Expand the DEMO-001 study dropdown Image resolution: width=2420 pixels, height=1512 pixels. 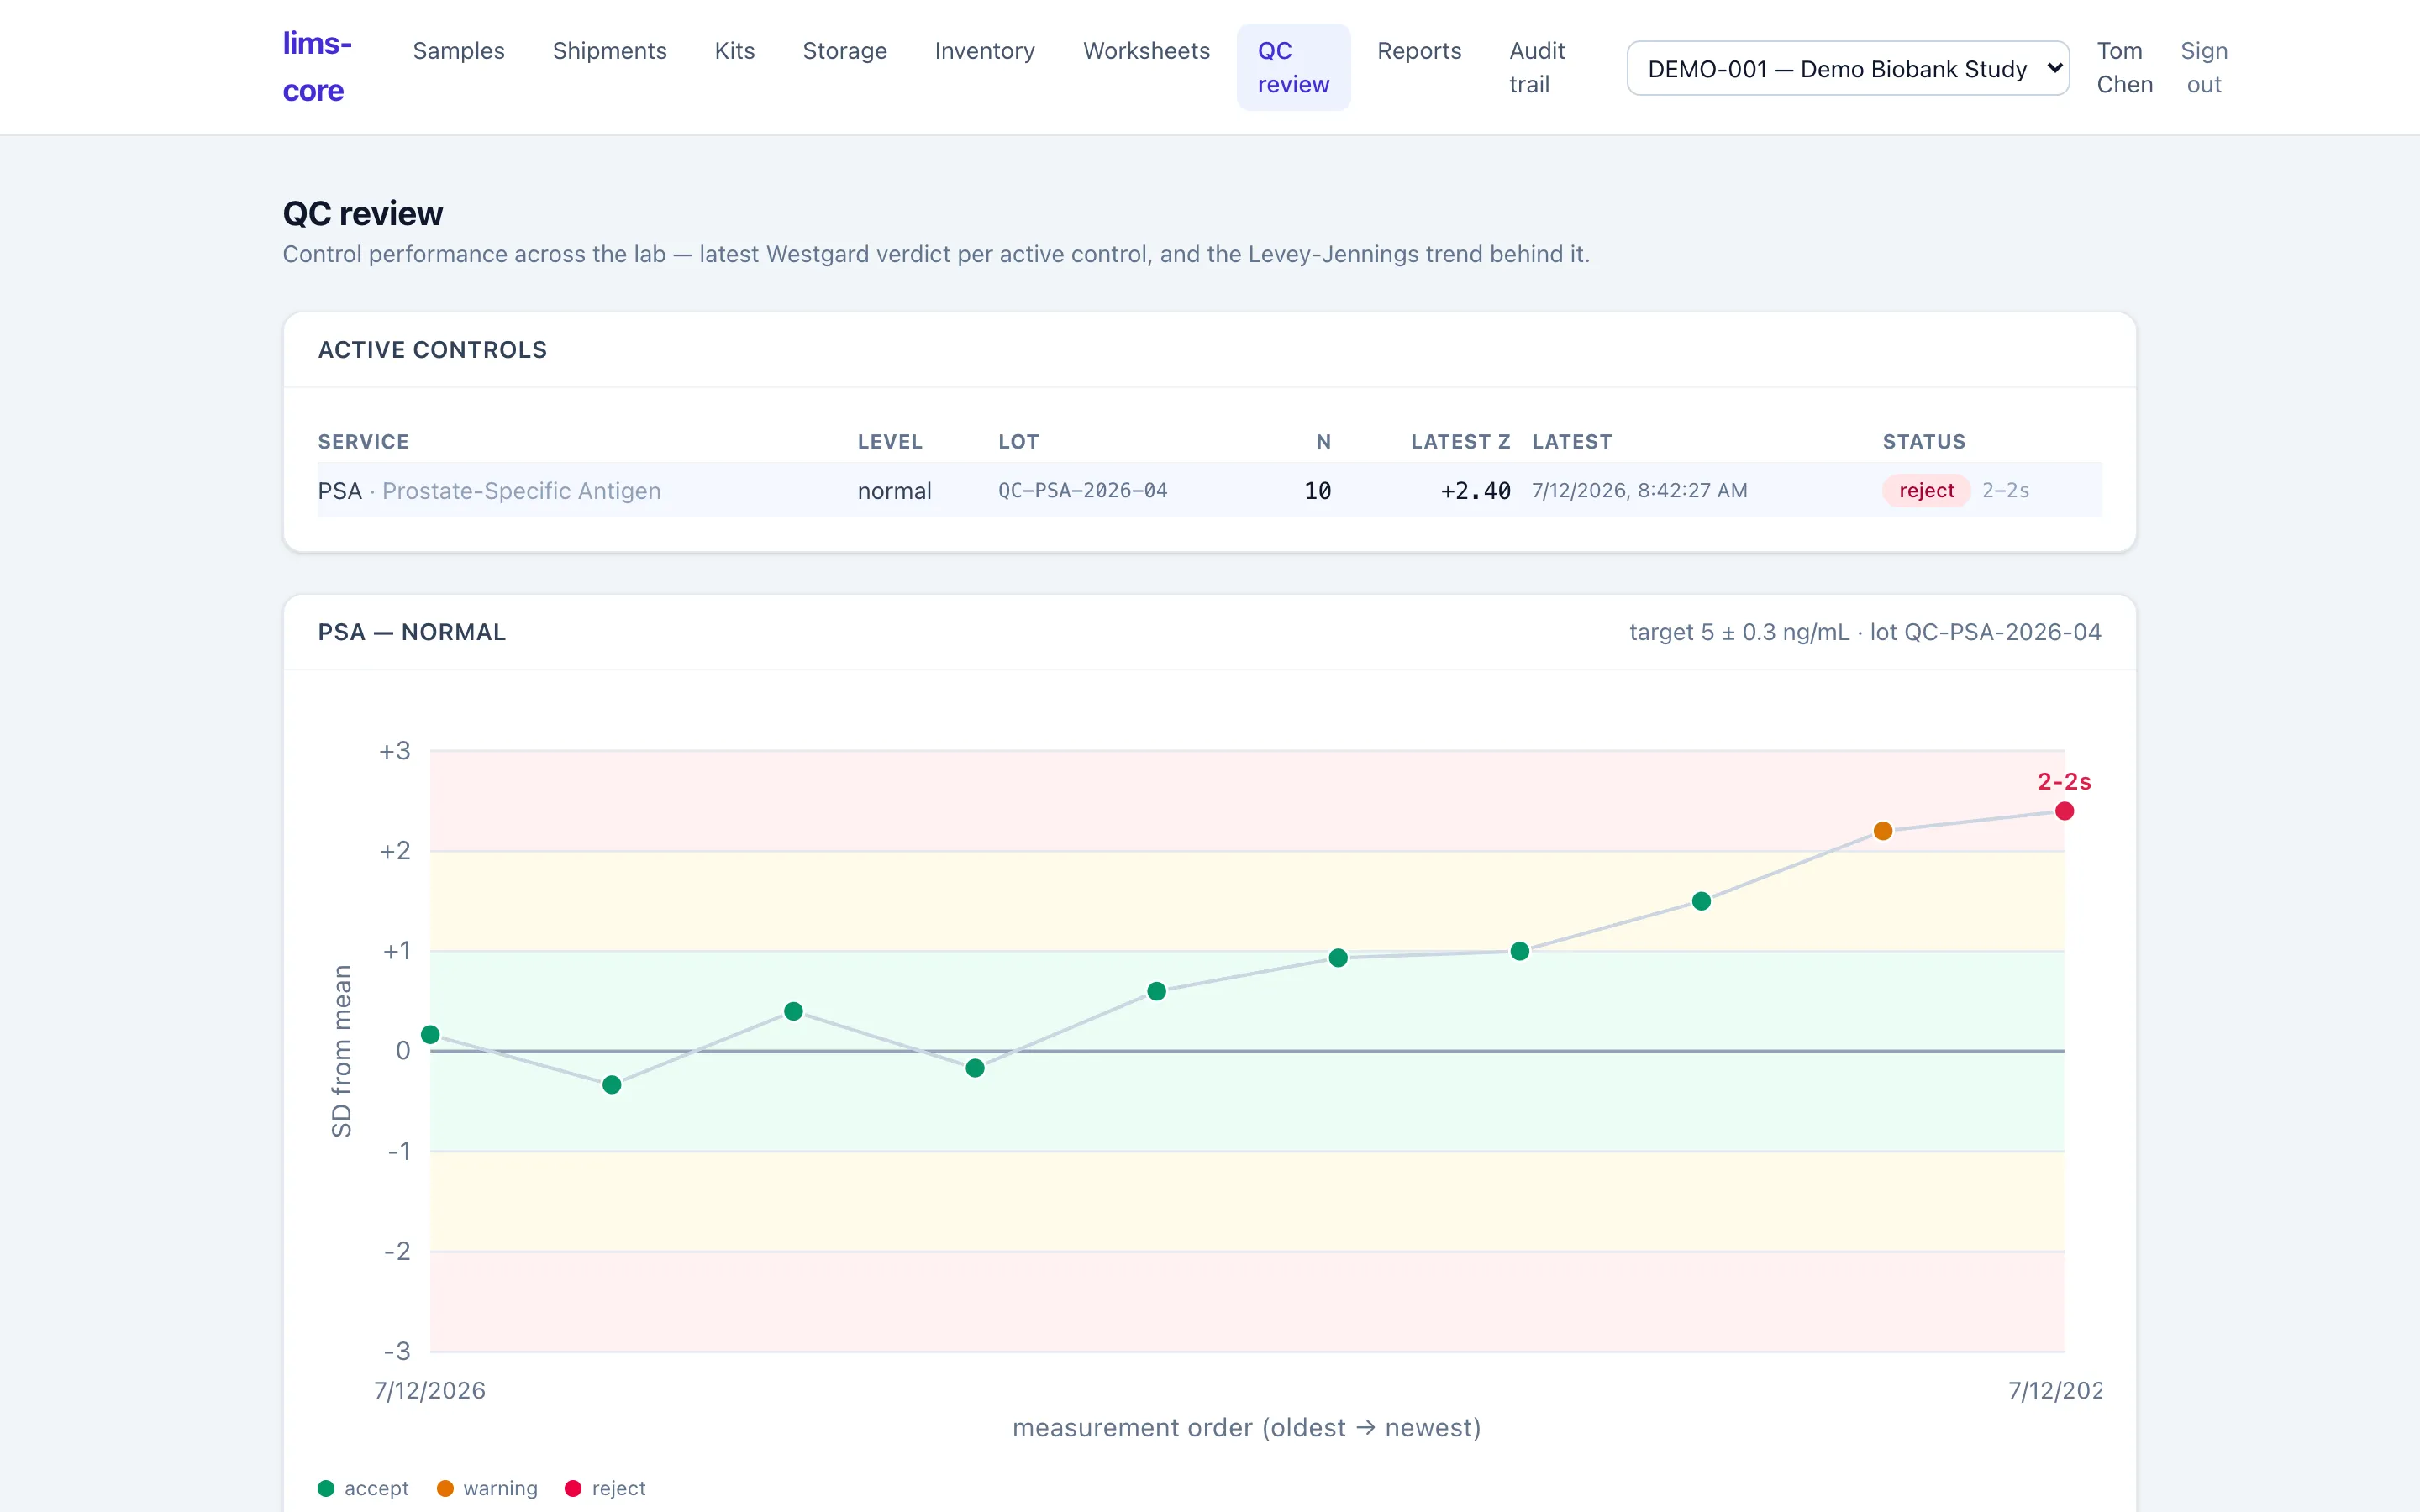(x=1848, y=68)
